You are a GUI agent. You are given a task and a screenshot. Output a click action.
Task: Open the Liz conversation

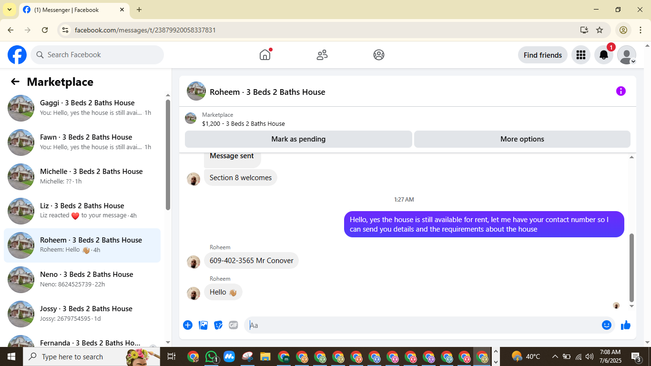click(82, 211)
